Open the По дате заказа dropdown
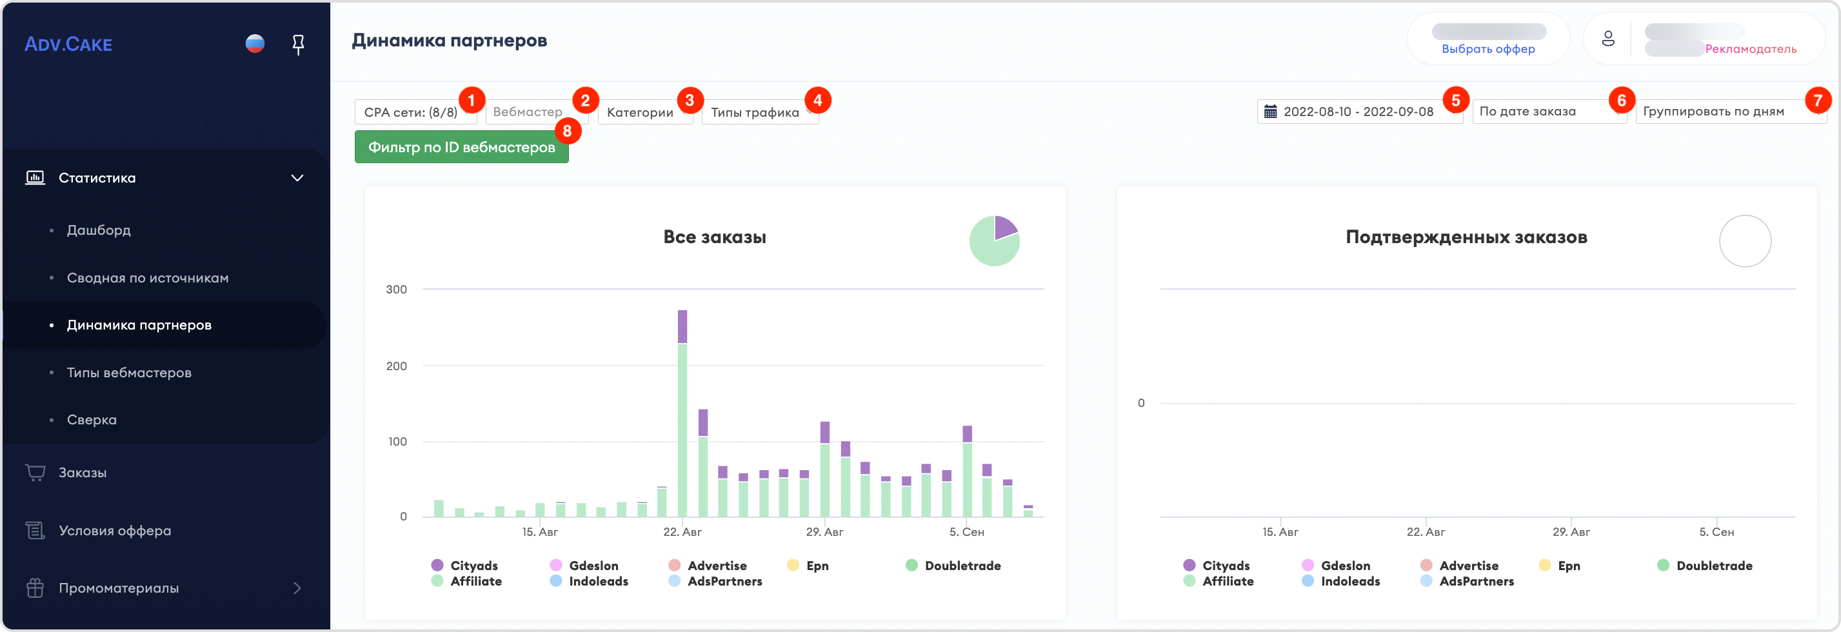Viewport: 1841px width, 632px height. point(1549,112)
